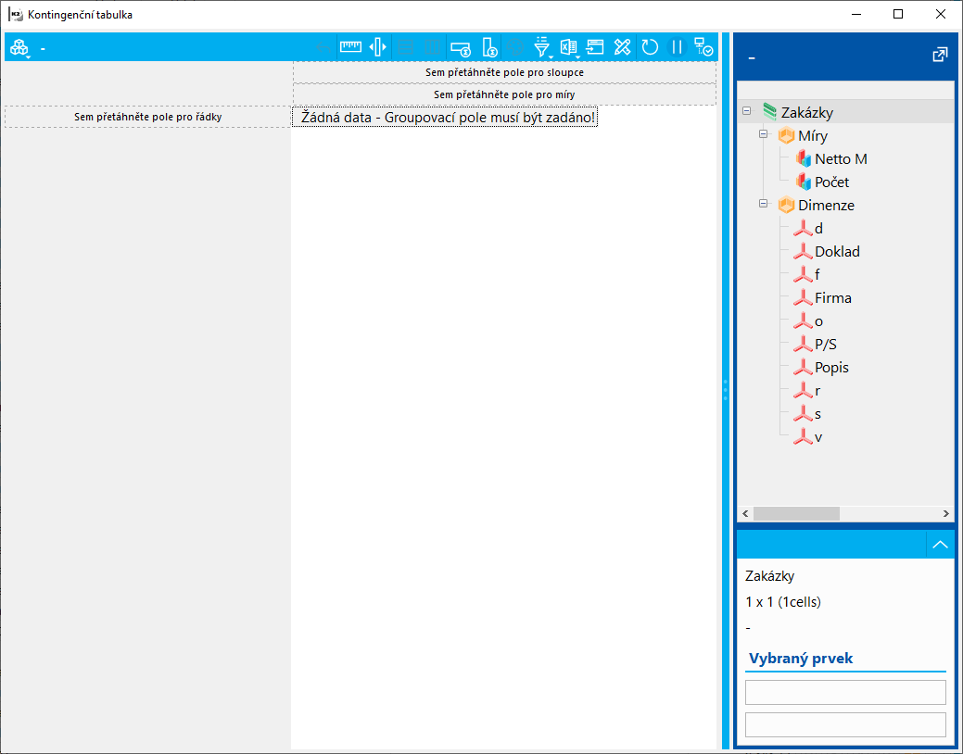Click the import window arrow icon

point(595,47)
